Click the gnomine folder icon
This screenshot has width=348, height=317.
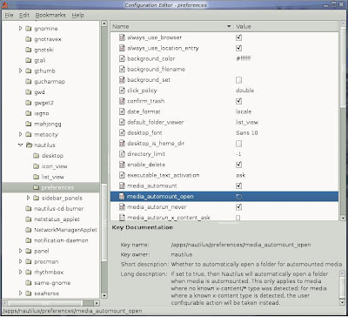28,29
